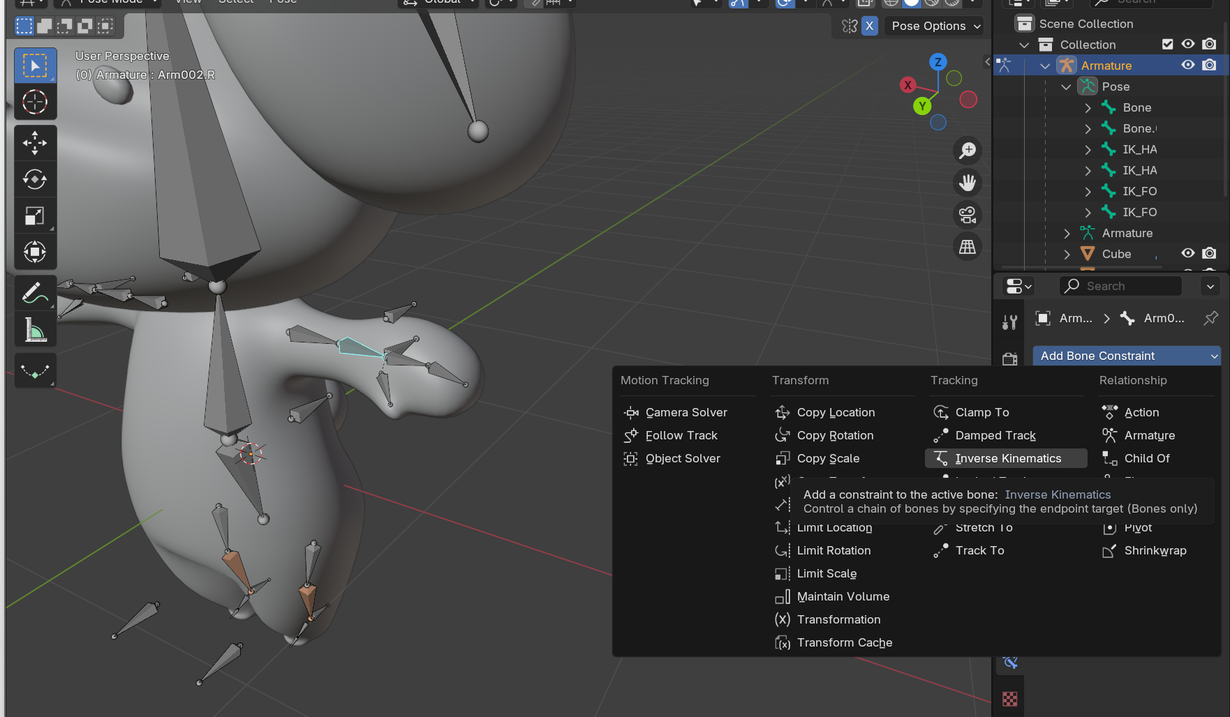Select the Scale tool
1230x717 pixels.
pyautogui.click(x=35, y=216)
